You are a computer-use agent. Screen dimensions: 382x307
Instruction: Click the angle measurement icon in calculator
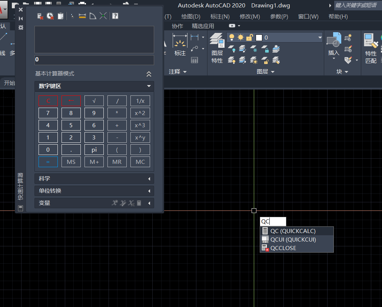(x=93, y=16)
